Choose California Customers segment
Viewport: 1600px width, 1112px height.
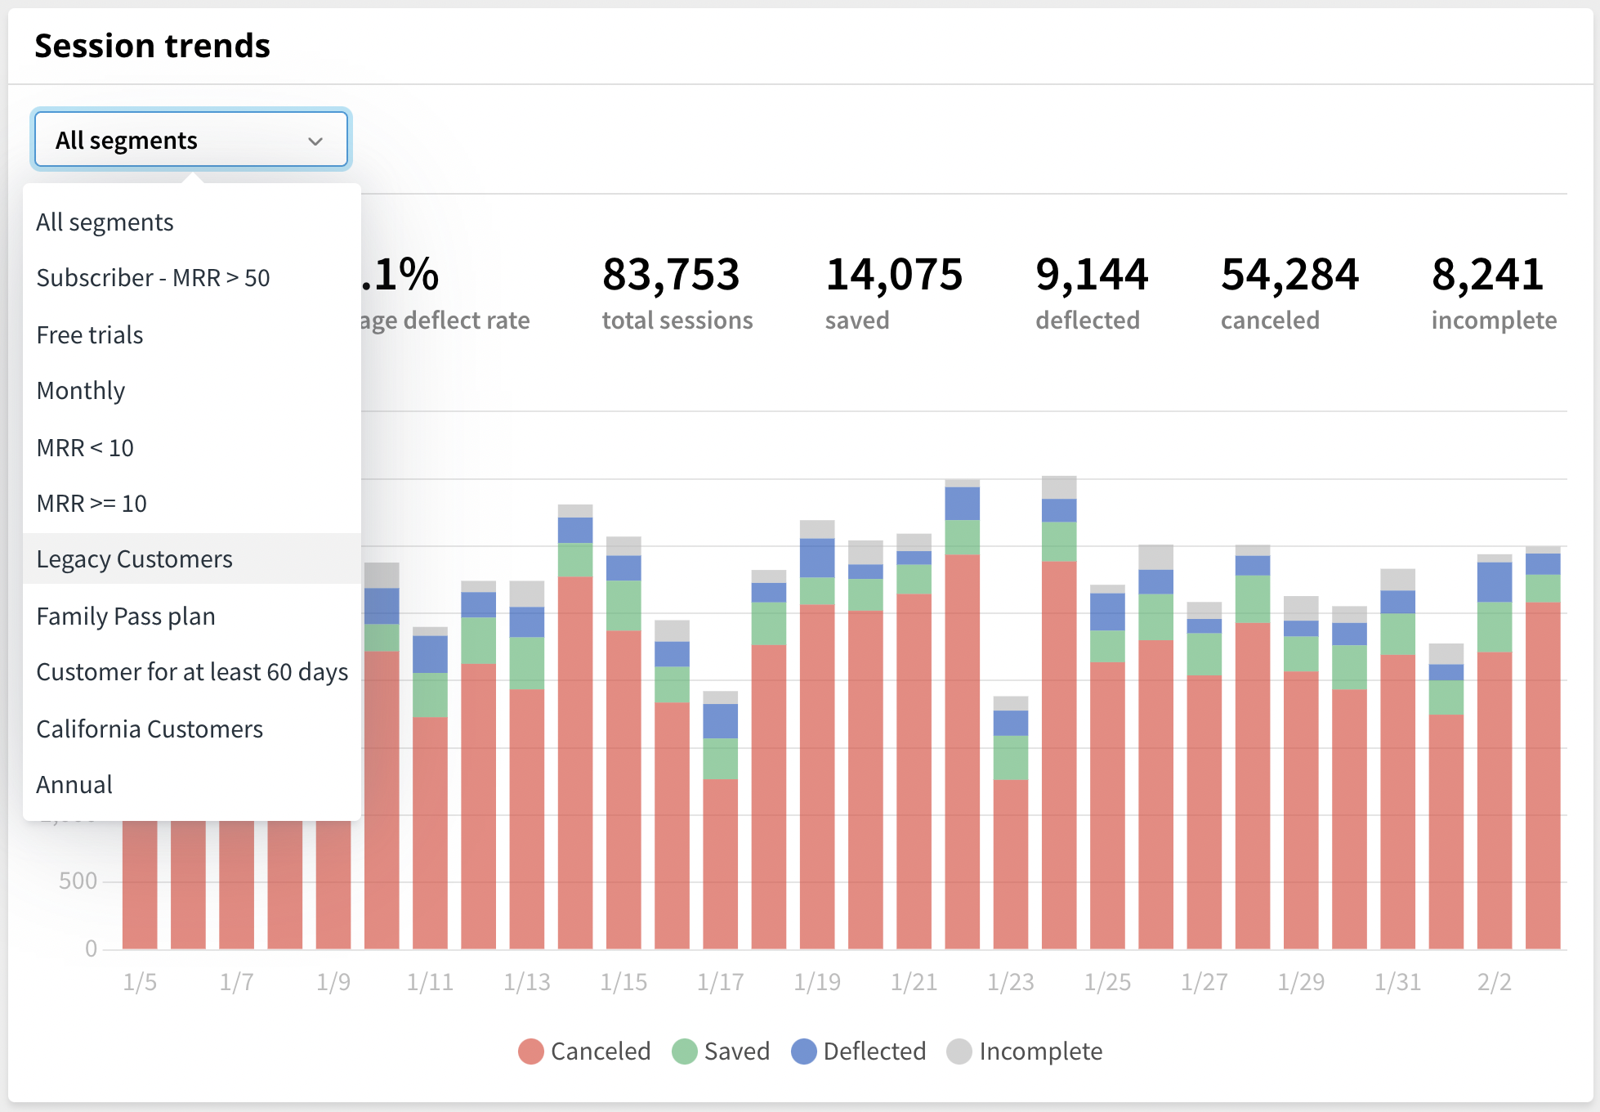tap(150, 729)
